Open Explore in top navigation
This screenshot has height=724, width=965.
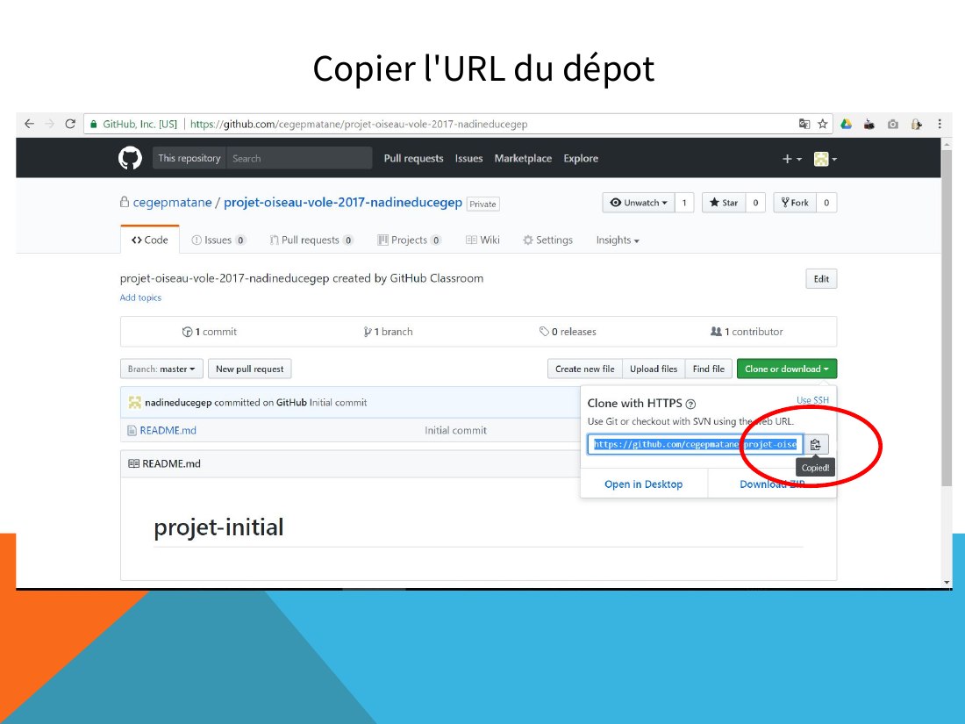[x=581, y=158]
